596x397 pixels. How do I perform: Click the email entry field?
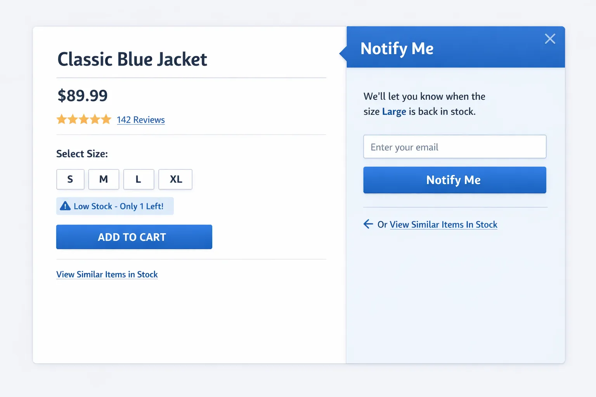(x=454, y=147)
